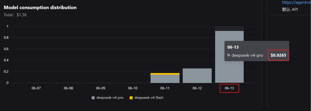Click the yellow deepseek-v4-flash segment on 06-11
Image resolution: width=311 pixels, height=111 pixels.
[165, 74]
